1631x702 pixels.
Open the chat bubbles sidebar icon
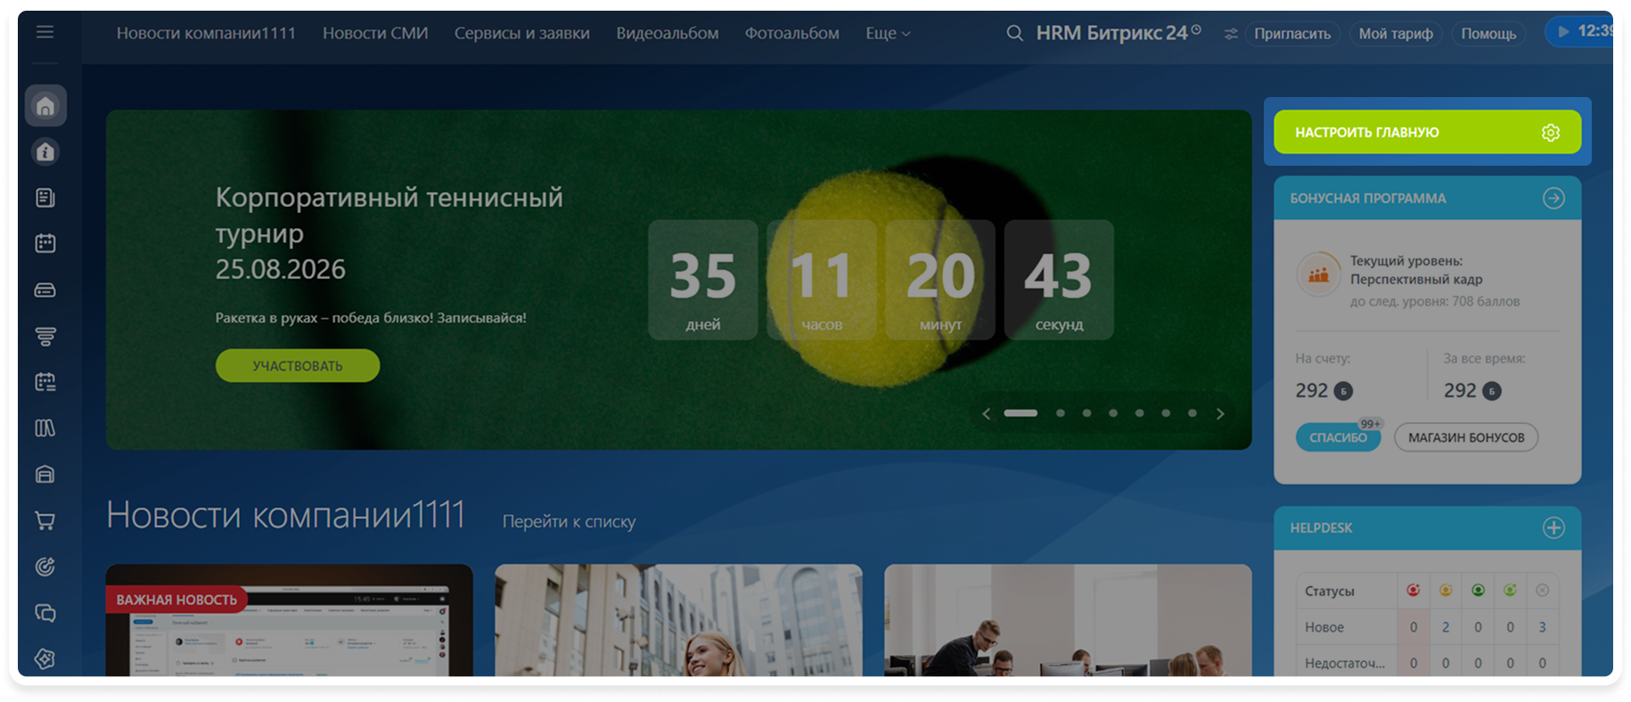pos(45,613)
